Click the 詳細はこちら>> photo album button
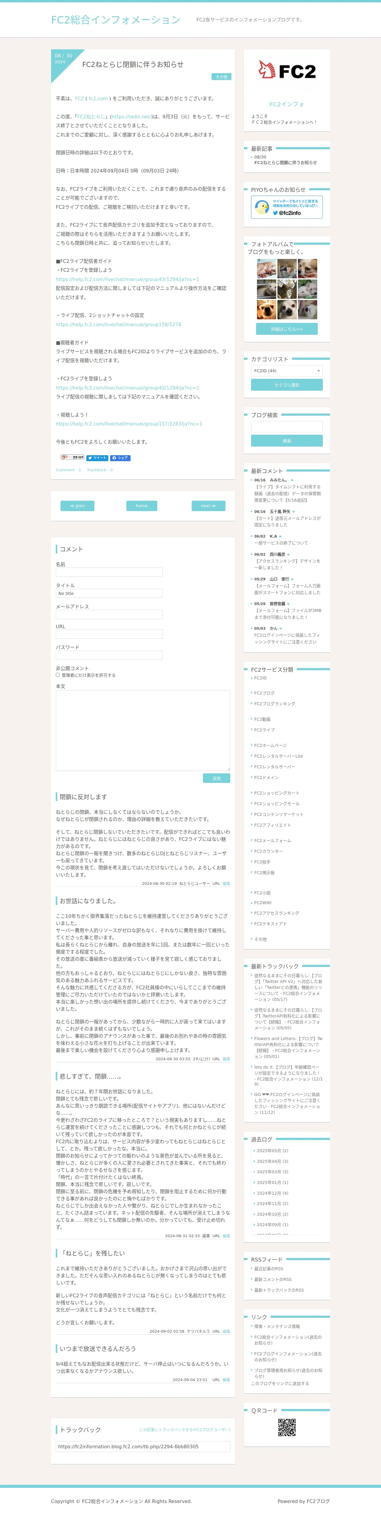Screen dimensions: 381x1514 (x=287, y=329)
